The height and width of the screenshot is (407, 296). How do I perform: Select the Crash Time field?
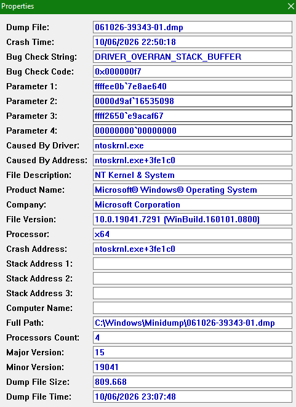click(193, 42)
